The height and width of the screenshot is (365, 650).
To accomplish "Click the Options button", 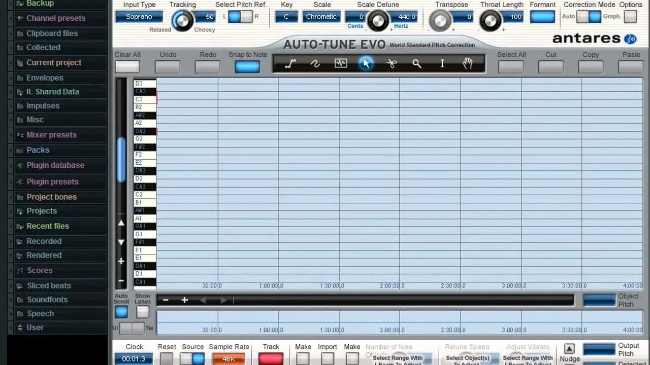I will click(631, 17).
